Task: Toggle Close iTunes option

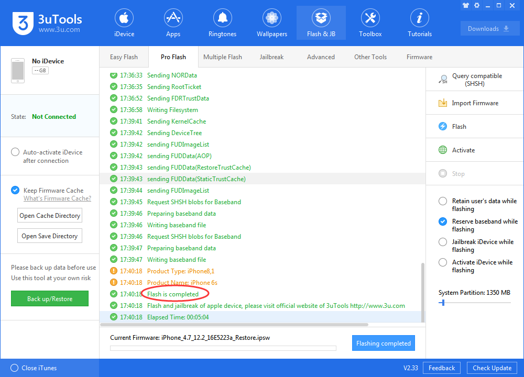Action: [x=14, y=368]
